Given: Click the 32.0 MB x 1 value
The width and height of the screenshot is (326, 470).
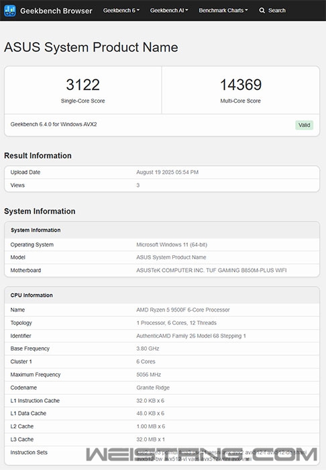Looking at the screenshot, I should coord(150,439).
